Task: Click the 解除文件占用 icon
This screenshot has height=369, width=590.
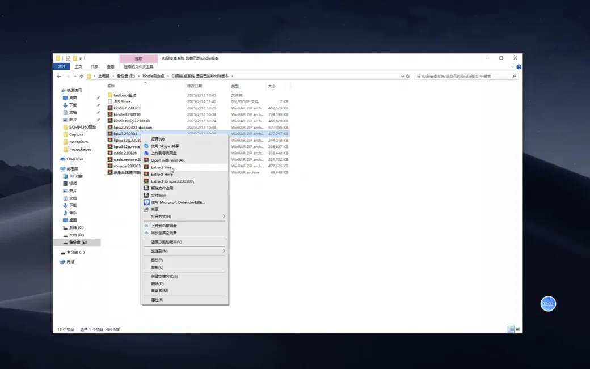Action: click(146, 188)
